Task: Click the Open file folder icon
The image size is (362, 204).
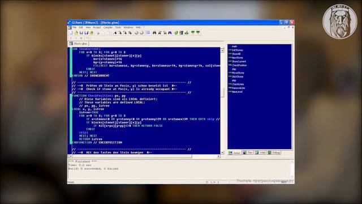Action: click(x=76, y=33)
